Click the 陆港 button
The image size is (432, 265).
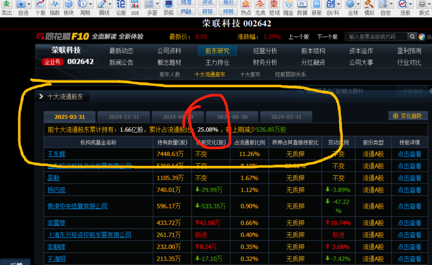tap(186, 3)
